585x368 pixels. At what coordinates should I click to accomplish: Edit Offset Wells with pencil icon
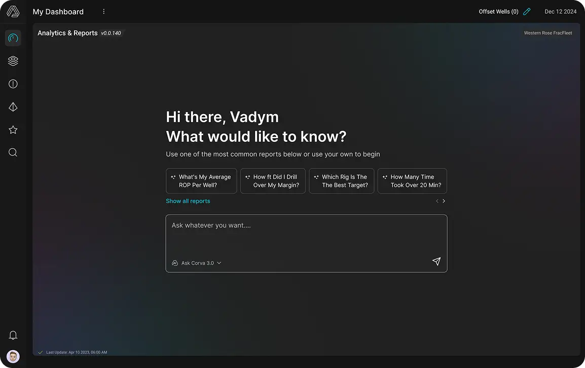click(x=527, y=12)
